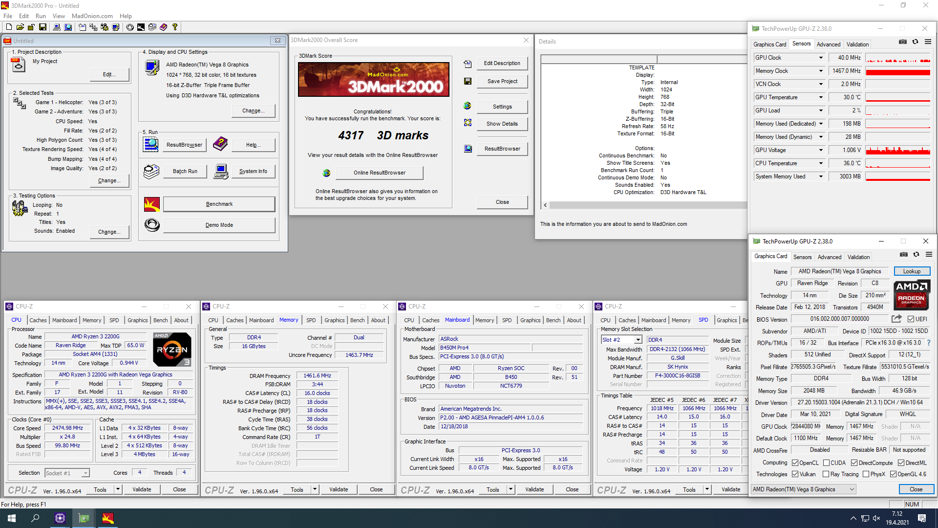Open the notification center icon in system tray
The width and height of the screenshot is (938, 528).
pos(922,518)
